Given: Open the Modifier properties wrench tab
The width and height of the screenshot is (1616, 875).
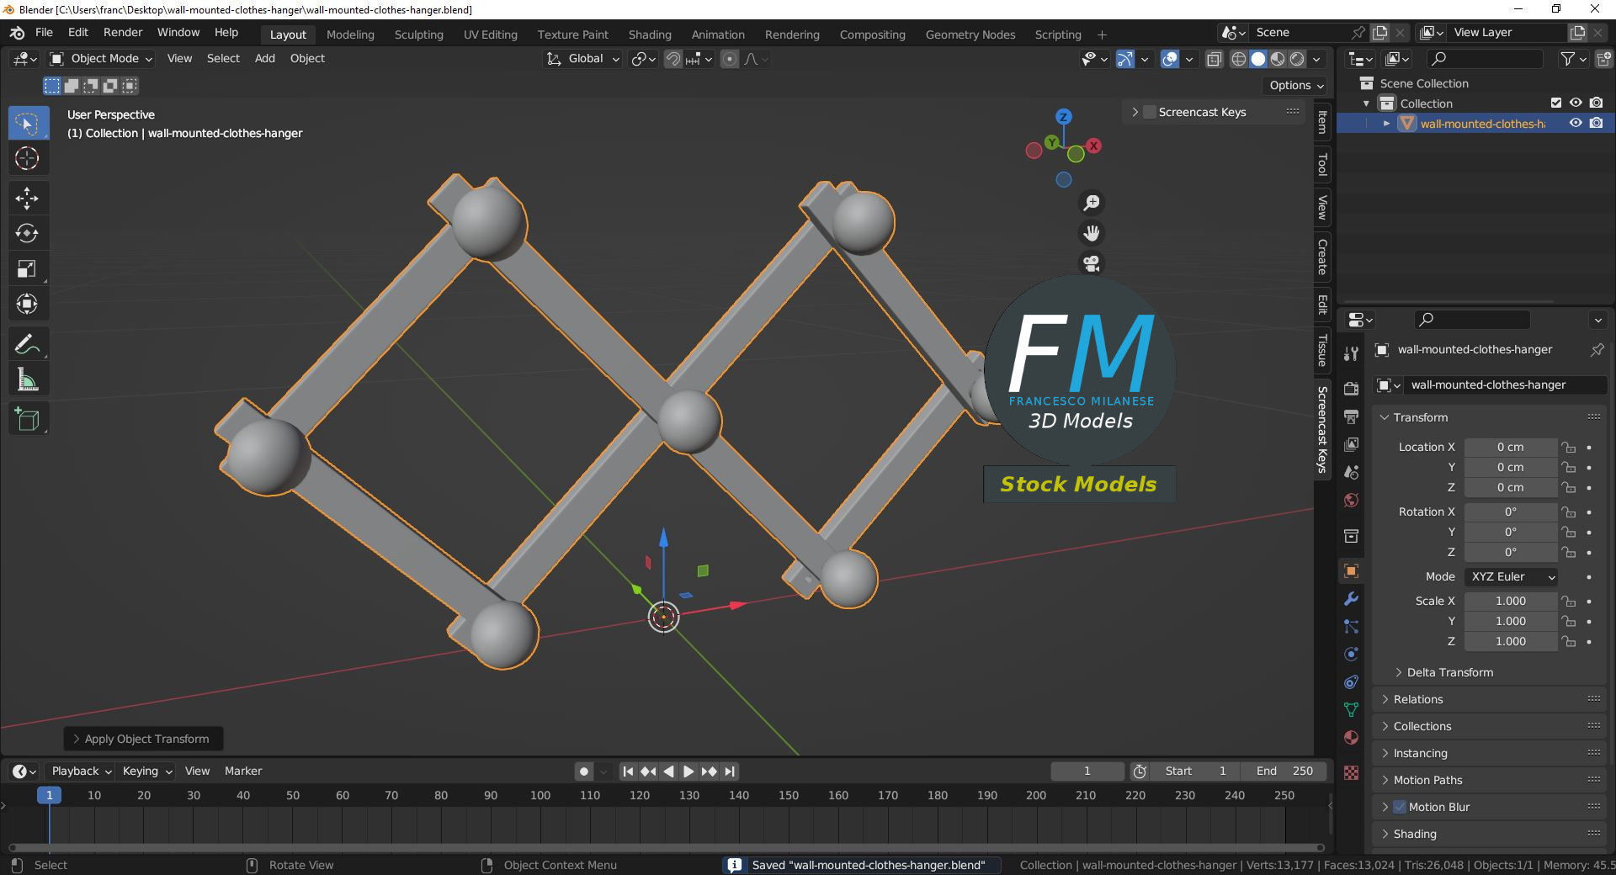Looking at the screenshot, I should point(1351,599).
